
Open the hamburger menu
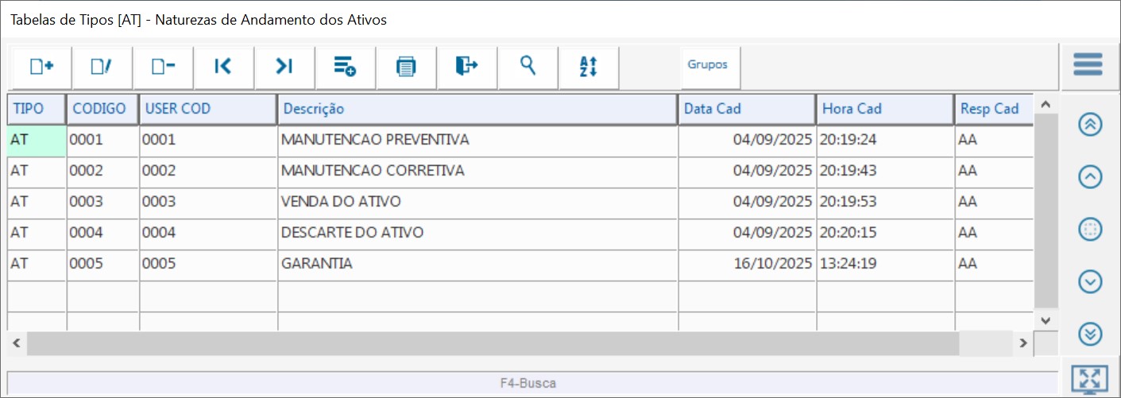tap(1088, 64)
